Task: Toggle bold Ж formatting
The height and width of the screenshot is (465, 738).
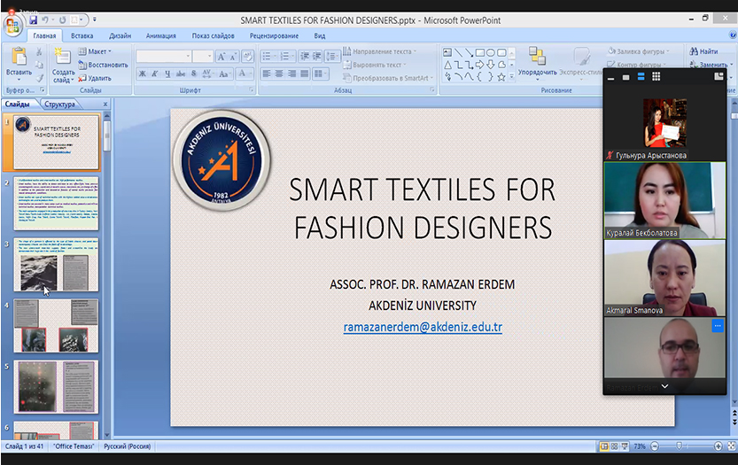Action: (x=142, y=74)
